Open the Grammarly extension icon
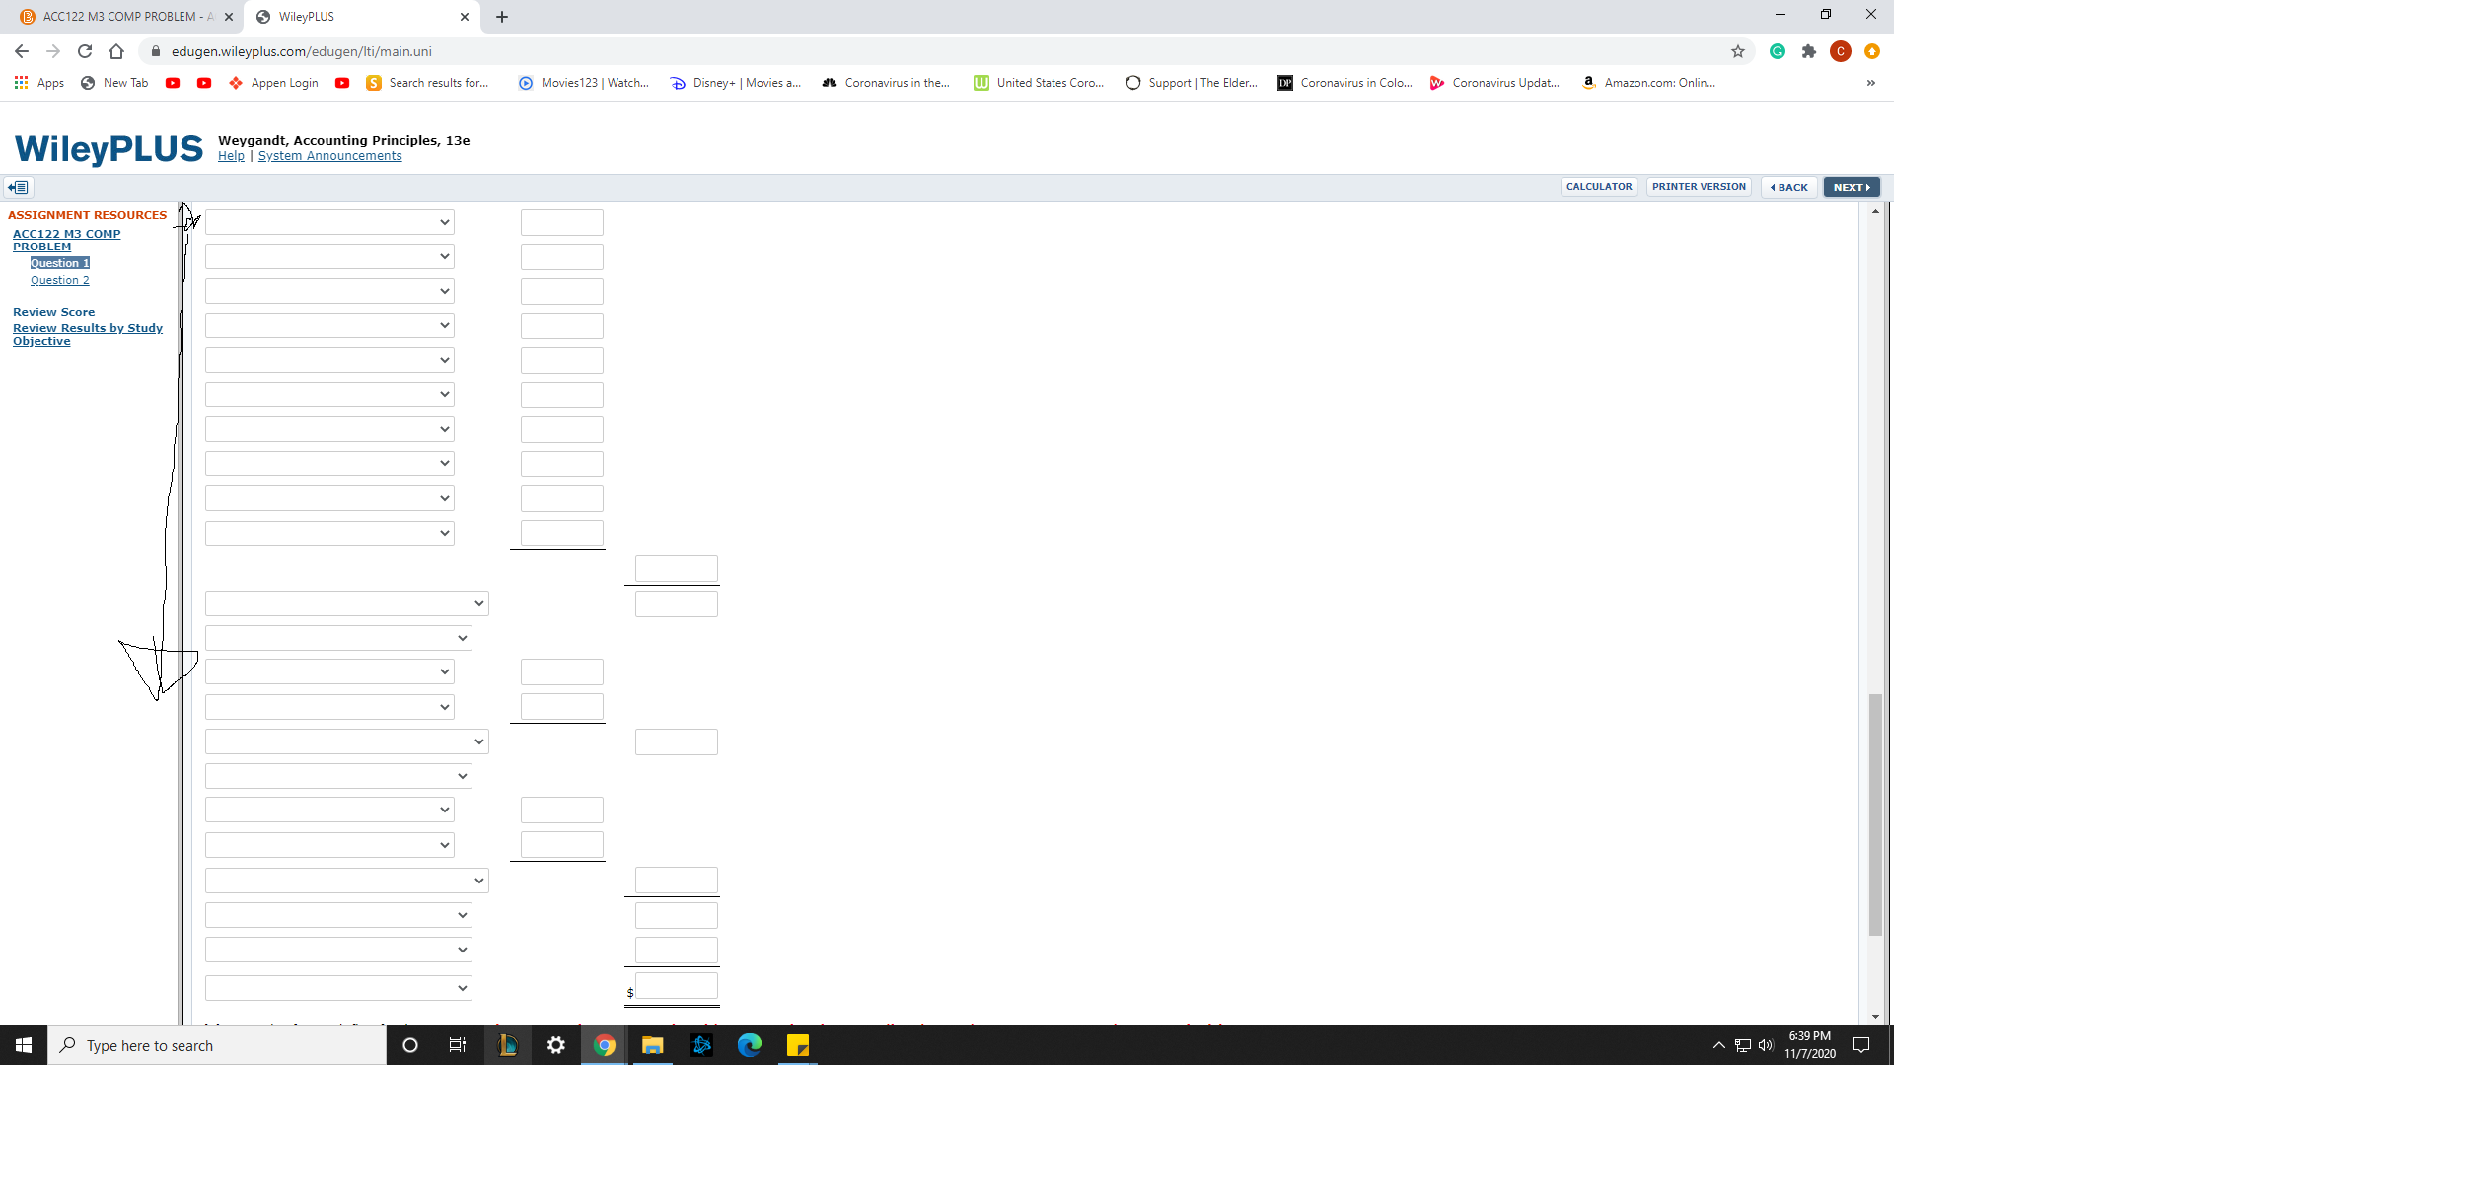 1777,51
